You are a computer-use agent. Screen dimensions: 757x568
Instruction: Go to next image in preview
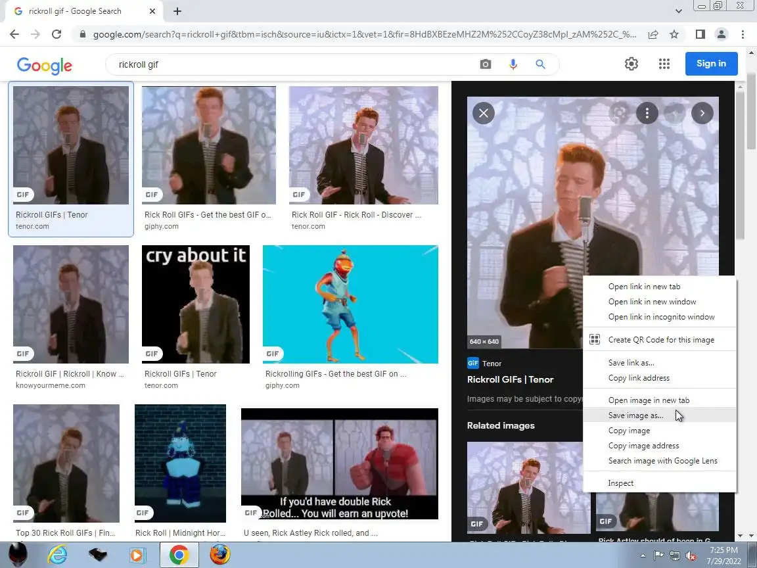coord(702,113)
